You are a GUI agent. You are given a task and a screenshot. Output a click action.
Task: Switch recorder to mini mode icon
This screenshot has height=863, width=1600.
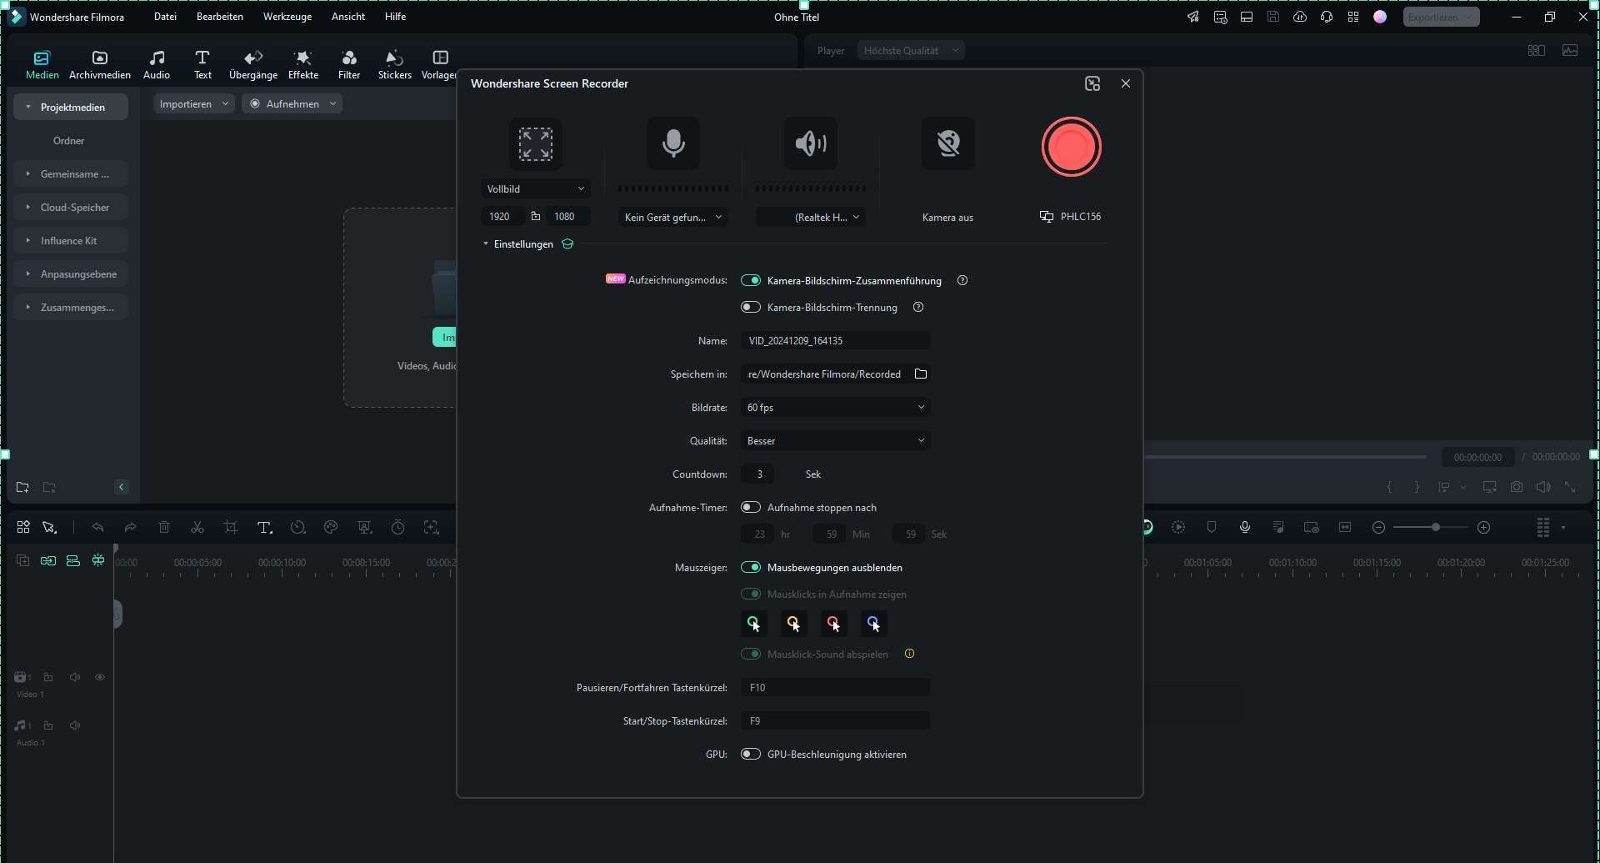pyautogui.click(x=1092, y=83)
